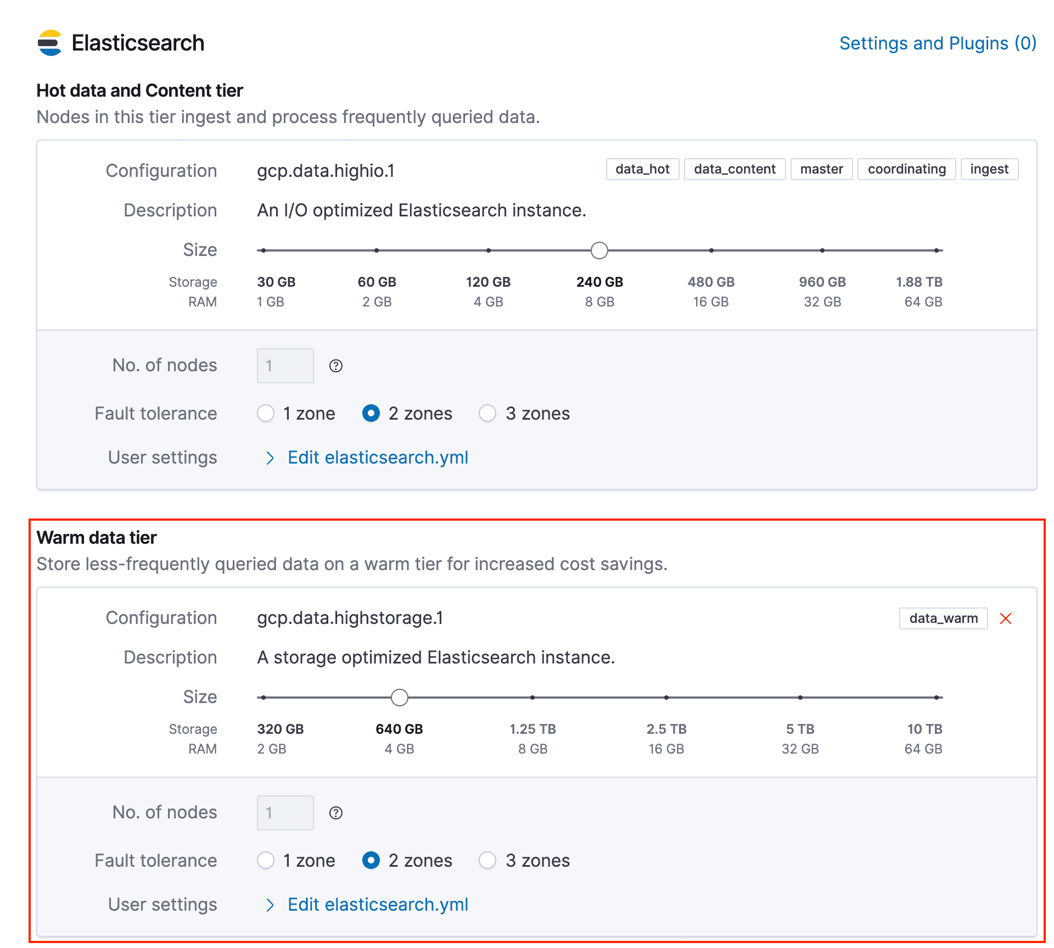Set warm tier size slider to 1.25 TB
1054x948 pixels.
coord(532,698)
